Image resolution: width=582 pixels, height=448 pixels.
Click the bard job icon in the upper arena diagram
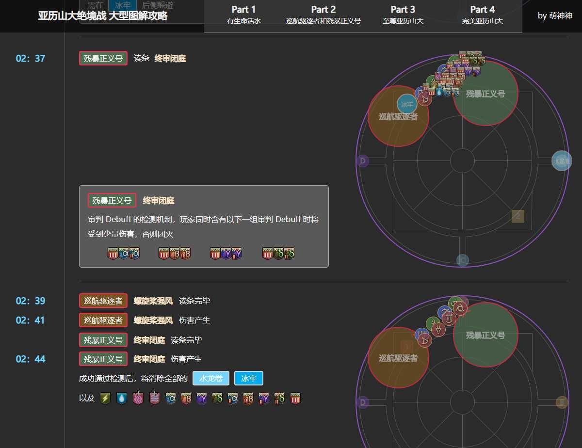click(424, 99)
